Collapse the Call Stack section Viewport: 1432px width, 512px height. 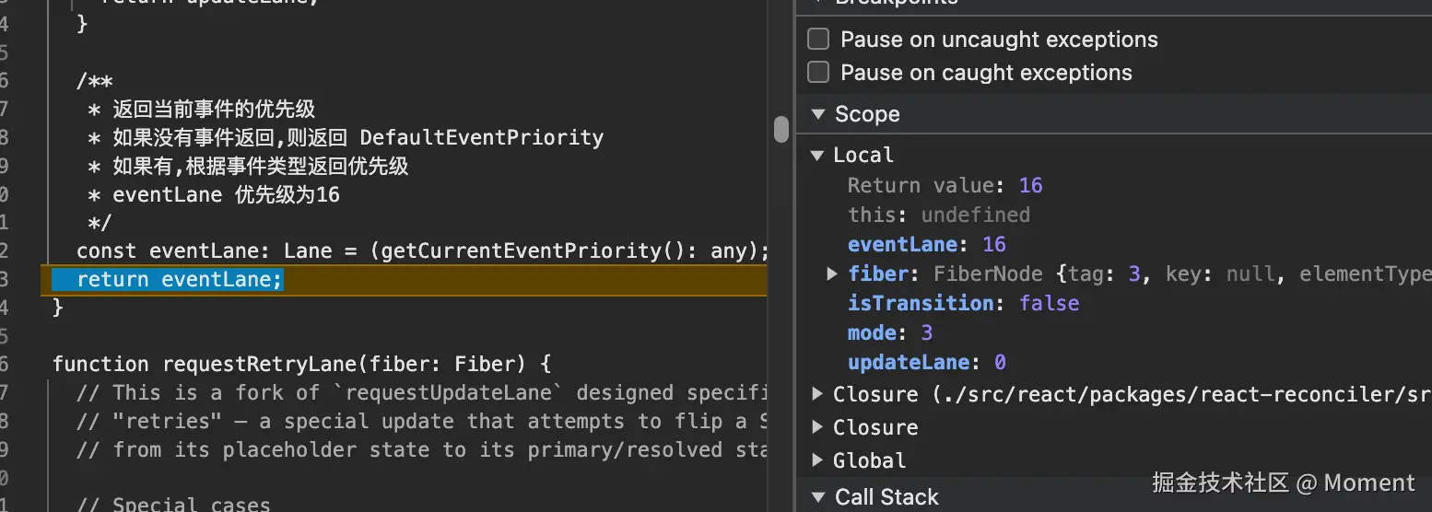(817, 497)
